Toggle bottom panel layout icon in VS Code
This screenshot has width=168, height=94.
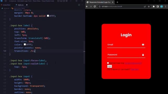click(61, 1)
